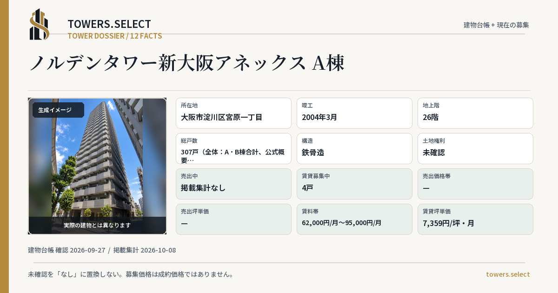The image size is (558, 293).
Task: Click the TOWERS.SELECT tower logo icon
Action: pos(40,24)
